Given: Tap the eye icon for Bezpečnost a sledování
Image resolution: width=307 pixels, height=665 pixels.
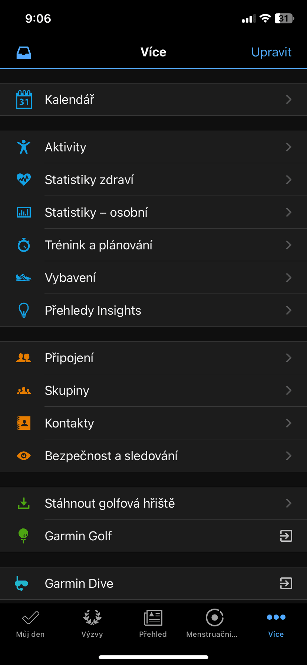Looking at the screenshot, I should (24, 456).
